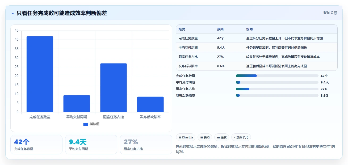Image resolution: width=348 pixels, height=165 pixels.
Task: Click the 阻塞任务占比 progress bar showing 27%
Action: tap(277, 89)
